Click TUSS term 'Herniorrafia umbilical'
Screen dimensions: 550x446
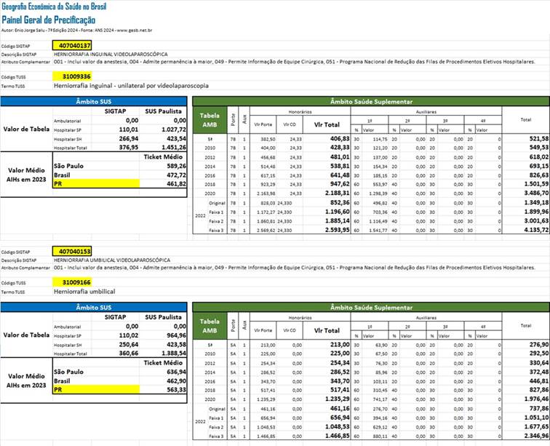click(x=84, y=292)
